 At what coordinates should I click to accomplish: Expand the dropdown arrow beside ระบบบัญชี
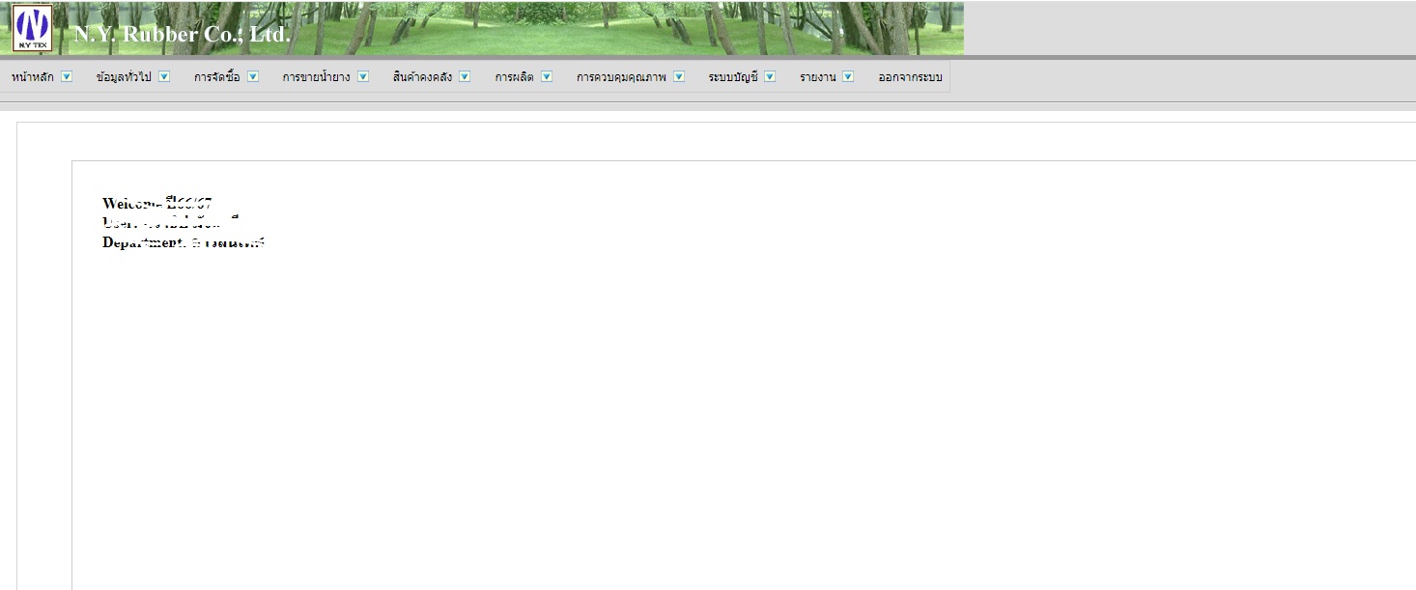click(770, 77)
